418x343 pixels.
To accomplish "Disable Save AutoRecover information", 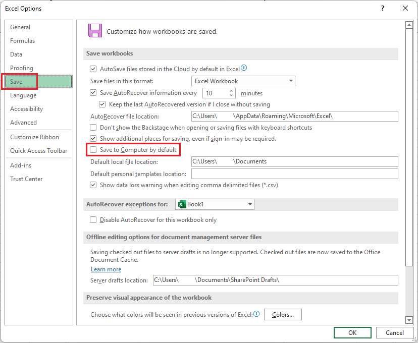I will [93, 93].
